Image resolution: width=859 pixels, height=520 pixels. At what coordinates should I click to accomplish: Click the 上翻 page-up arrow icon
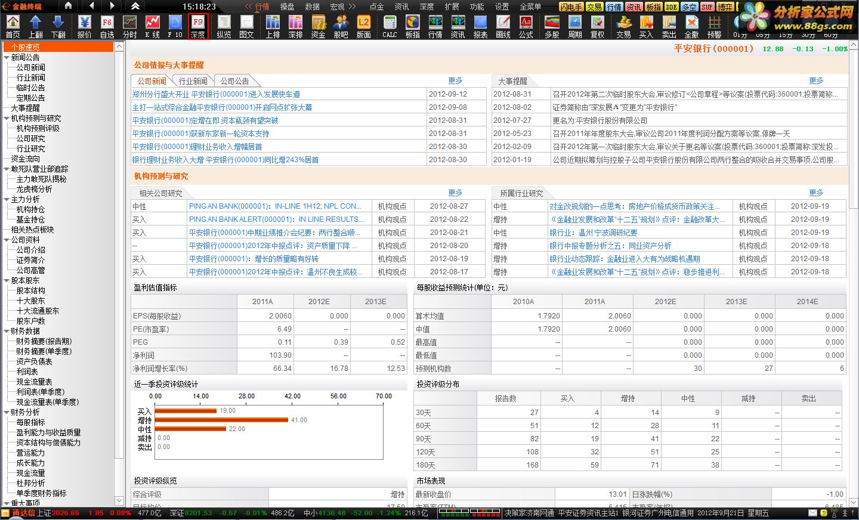pos(35,26)
